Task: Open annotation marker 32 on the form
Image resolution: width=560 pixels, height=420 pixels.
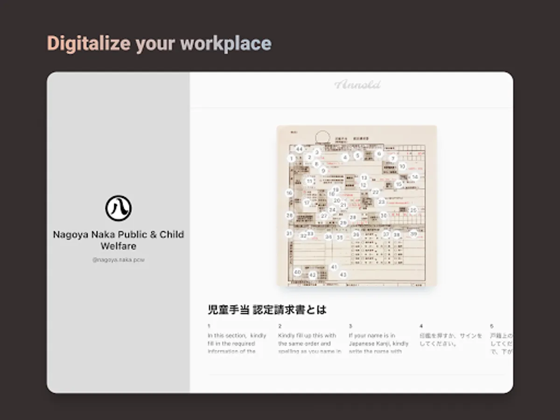Action: click(303, 236)
